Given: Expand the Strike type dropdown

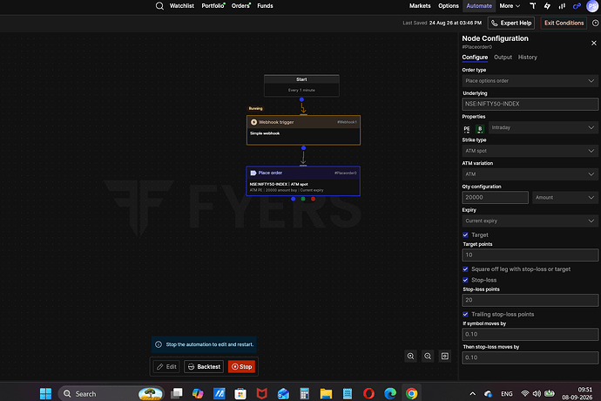Looking at the screenshot, I should [x=530, y=151].
